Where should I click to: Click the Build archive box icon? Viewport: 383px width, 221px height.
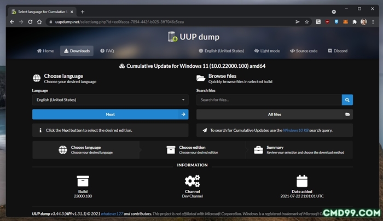point(83,181)
